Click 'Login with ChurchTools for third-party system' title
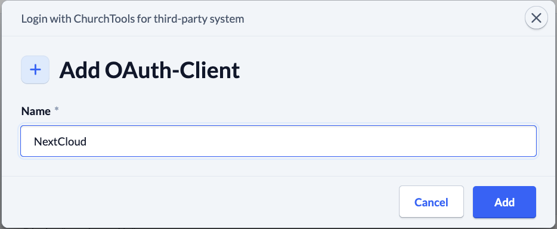The width and height of the screenshot is (557, 229). click(132, 19)
